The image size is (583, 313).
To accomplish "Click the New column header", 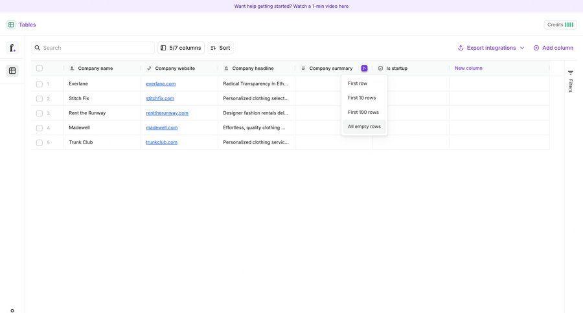I will click(468, 68).
